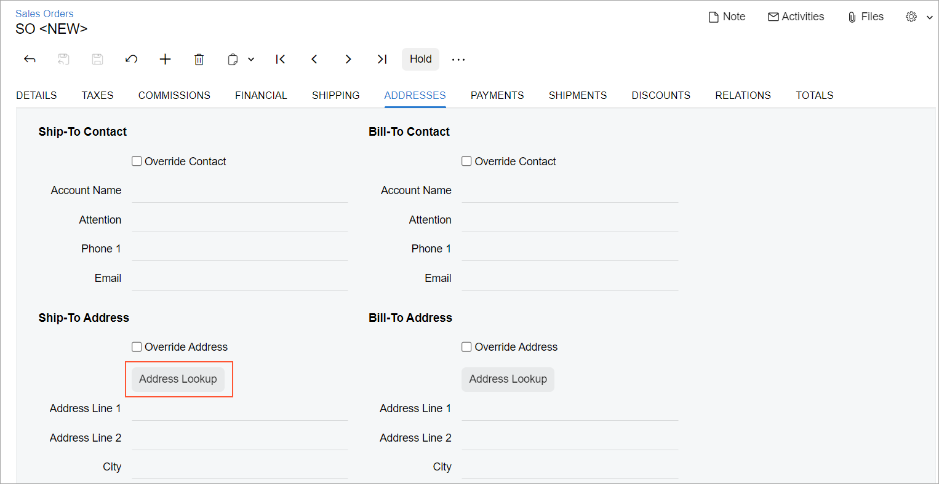
Task: Go to the first record
Action: click(x=281, y=59)
